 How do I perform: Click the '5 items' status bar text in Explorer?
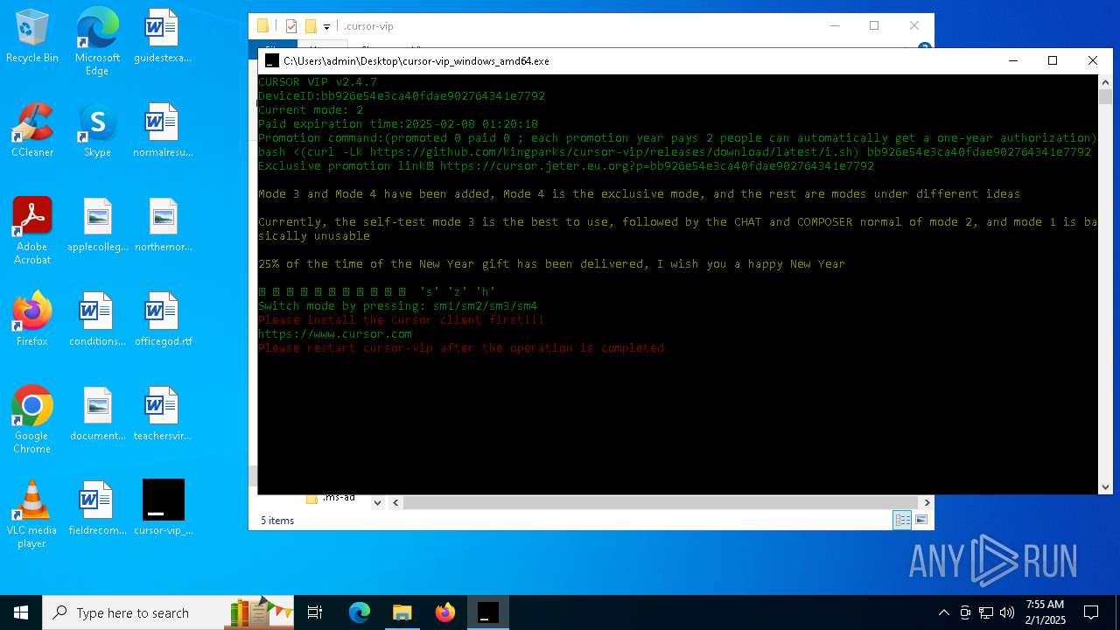(277, 521)
